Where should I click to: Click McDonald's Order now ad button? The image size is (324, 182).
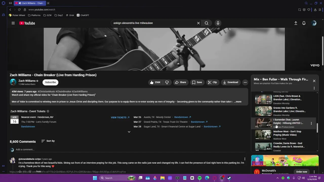tap(301, 172)
